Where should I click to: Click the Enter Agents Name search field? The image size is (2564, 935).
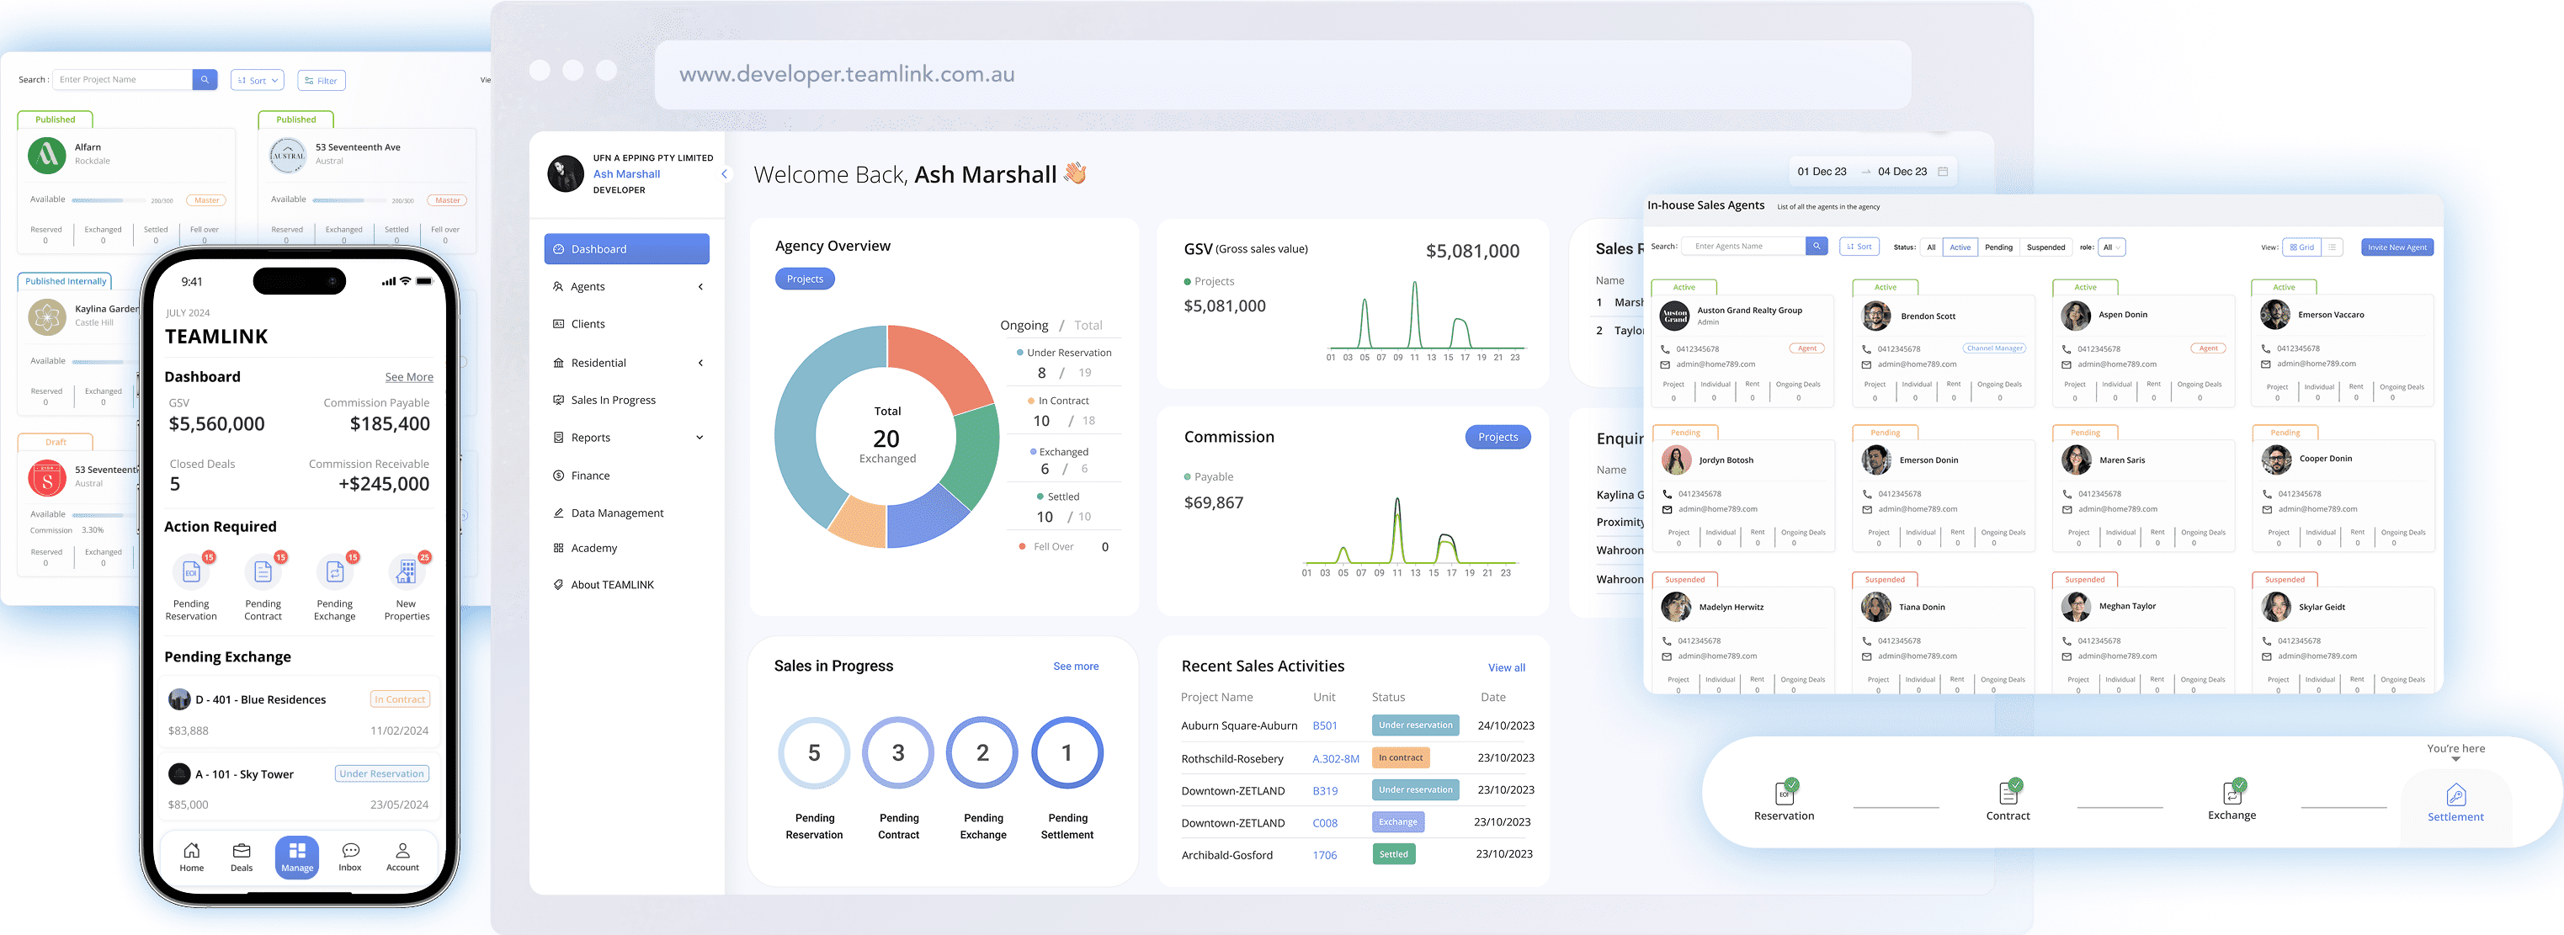click(1742, 247)
